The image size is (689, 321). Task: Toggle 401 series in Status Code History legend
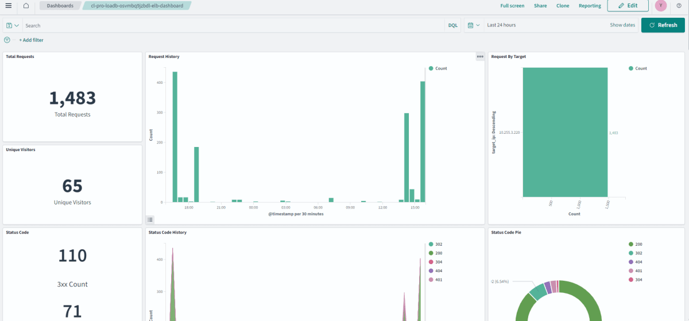pos(435,280)
